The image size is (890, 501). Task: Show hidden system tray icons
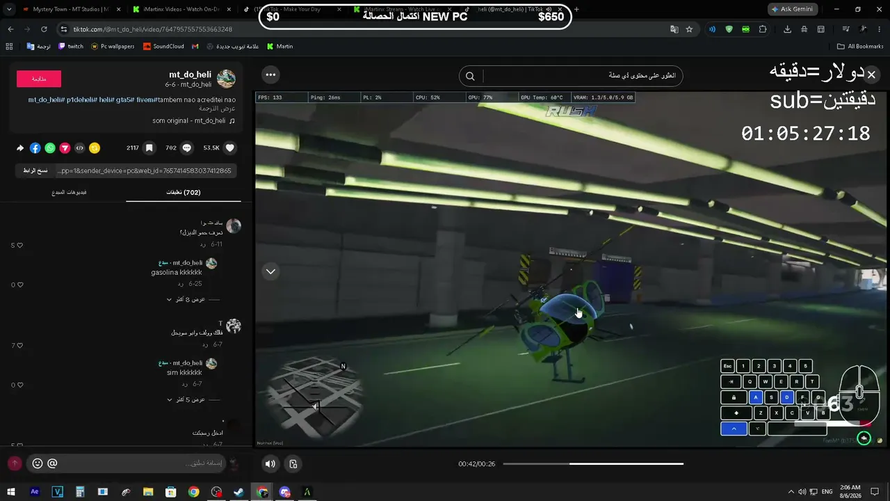coord(791,492)
